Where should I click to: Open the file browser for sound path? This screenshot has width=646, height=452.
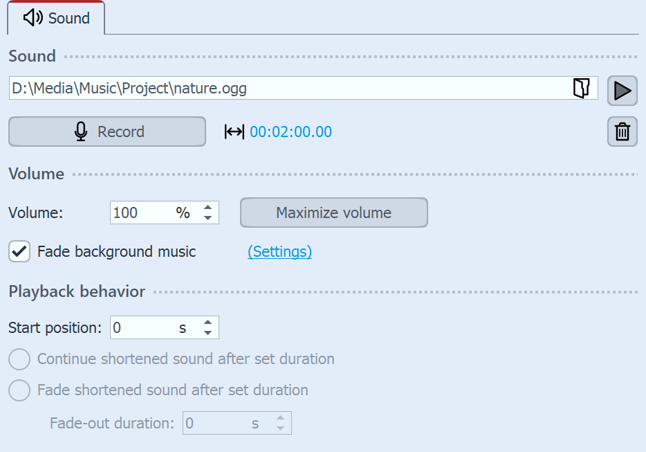(581, 88)
